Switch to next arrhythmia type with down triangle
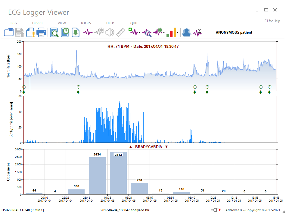This screenshot has width=286, height=214. 166,147
